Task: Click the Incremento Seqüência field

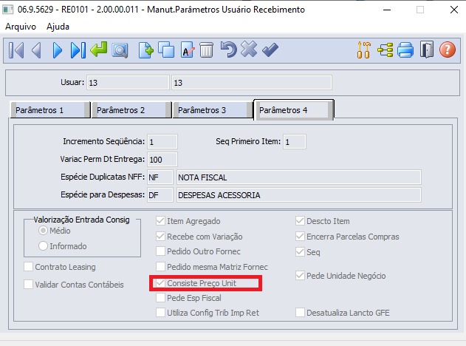Action: click(162, 142)
